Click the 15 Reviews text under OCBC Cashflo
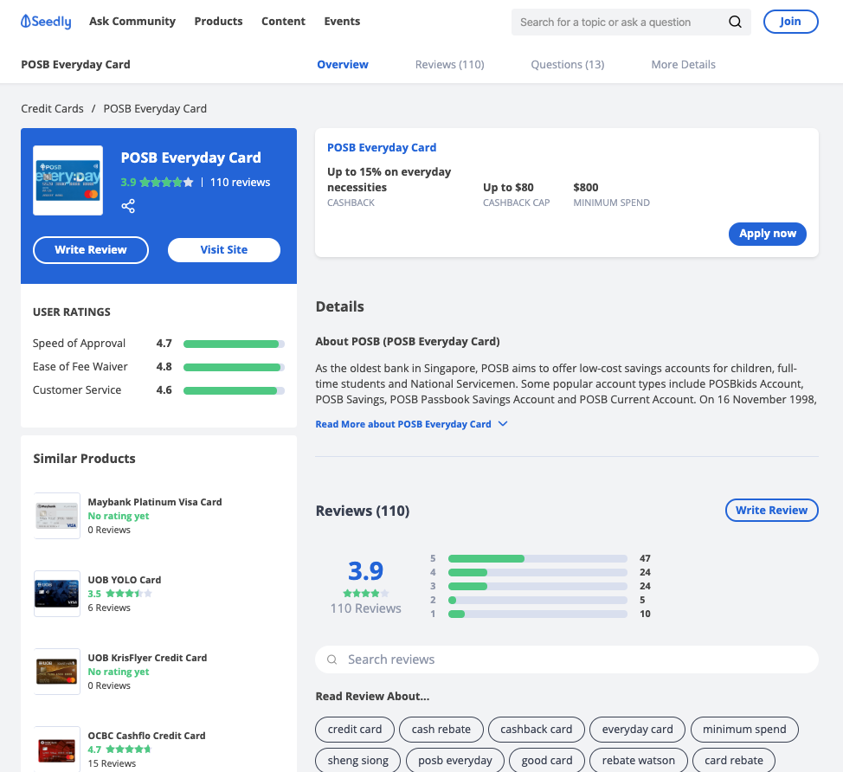Image resolution: width=843 pixels, height=772 pixels. coord(112,764)
